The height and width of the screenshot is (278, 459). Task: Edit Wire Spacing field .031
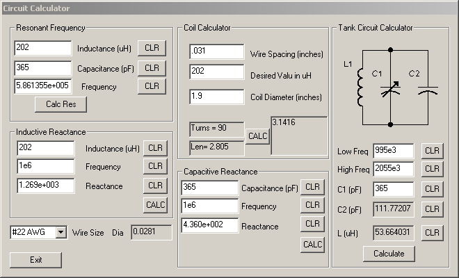click(x=216, y=51)
